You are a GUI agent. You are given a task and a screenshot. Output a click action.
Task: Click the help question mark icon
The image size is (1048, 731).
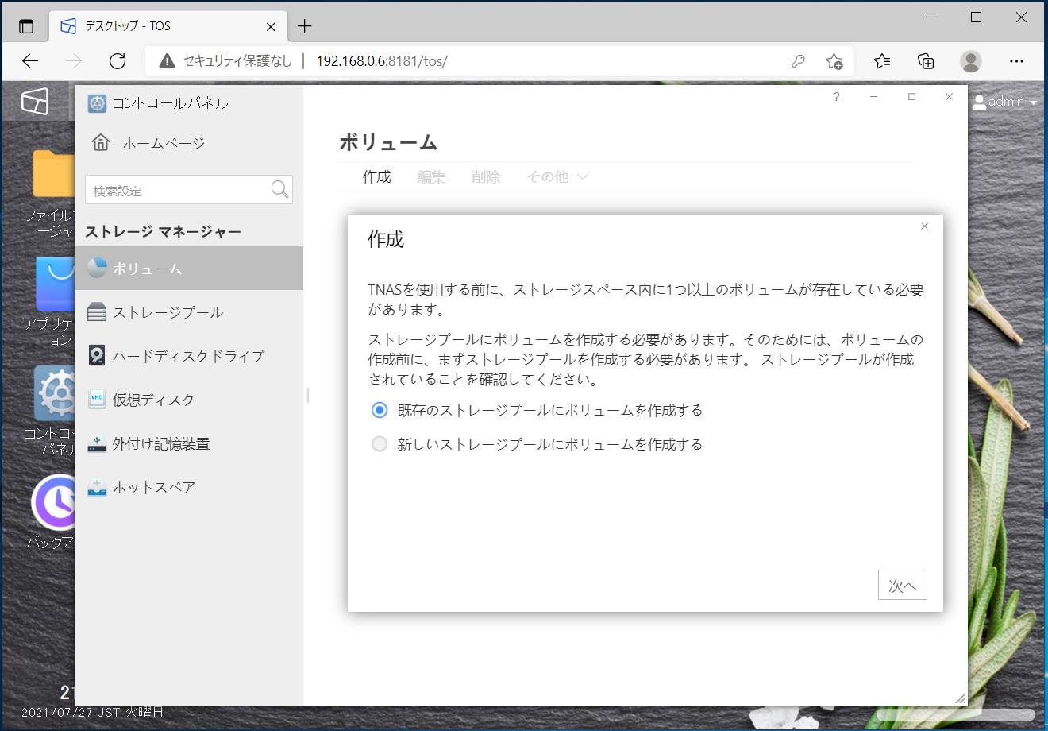click(836, 97)
